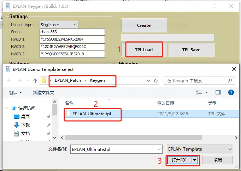Close the EPLAN Keygen window
This screenshot has width=241, height=171.
[230, 6]
